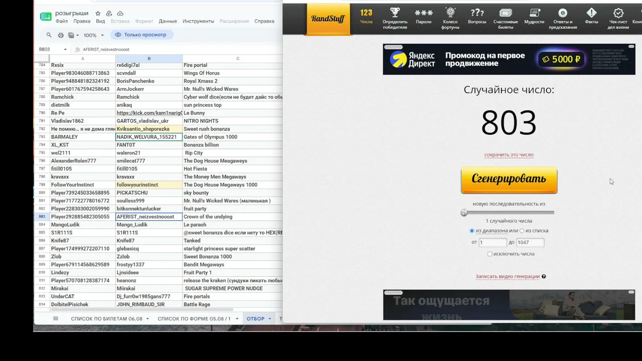Open СПИСОК ПО ФОРМЕ 05.08 tab dropdown arrow
Image resolution: width=642 pixels, height=361 pixels.
(x=237, y=319)
